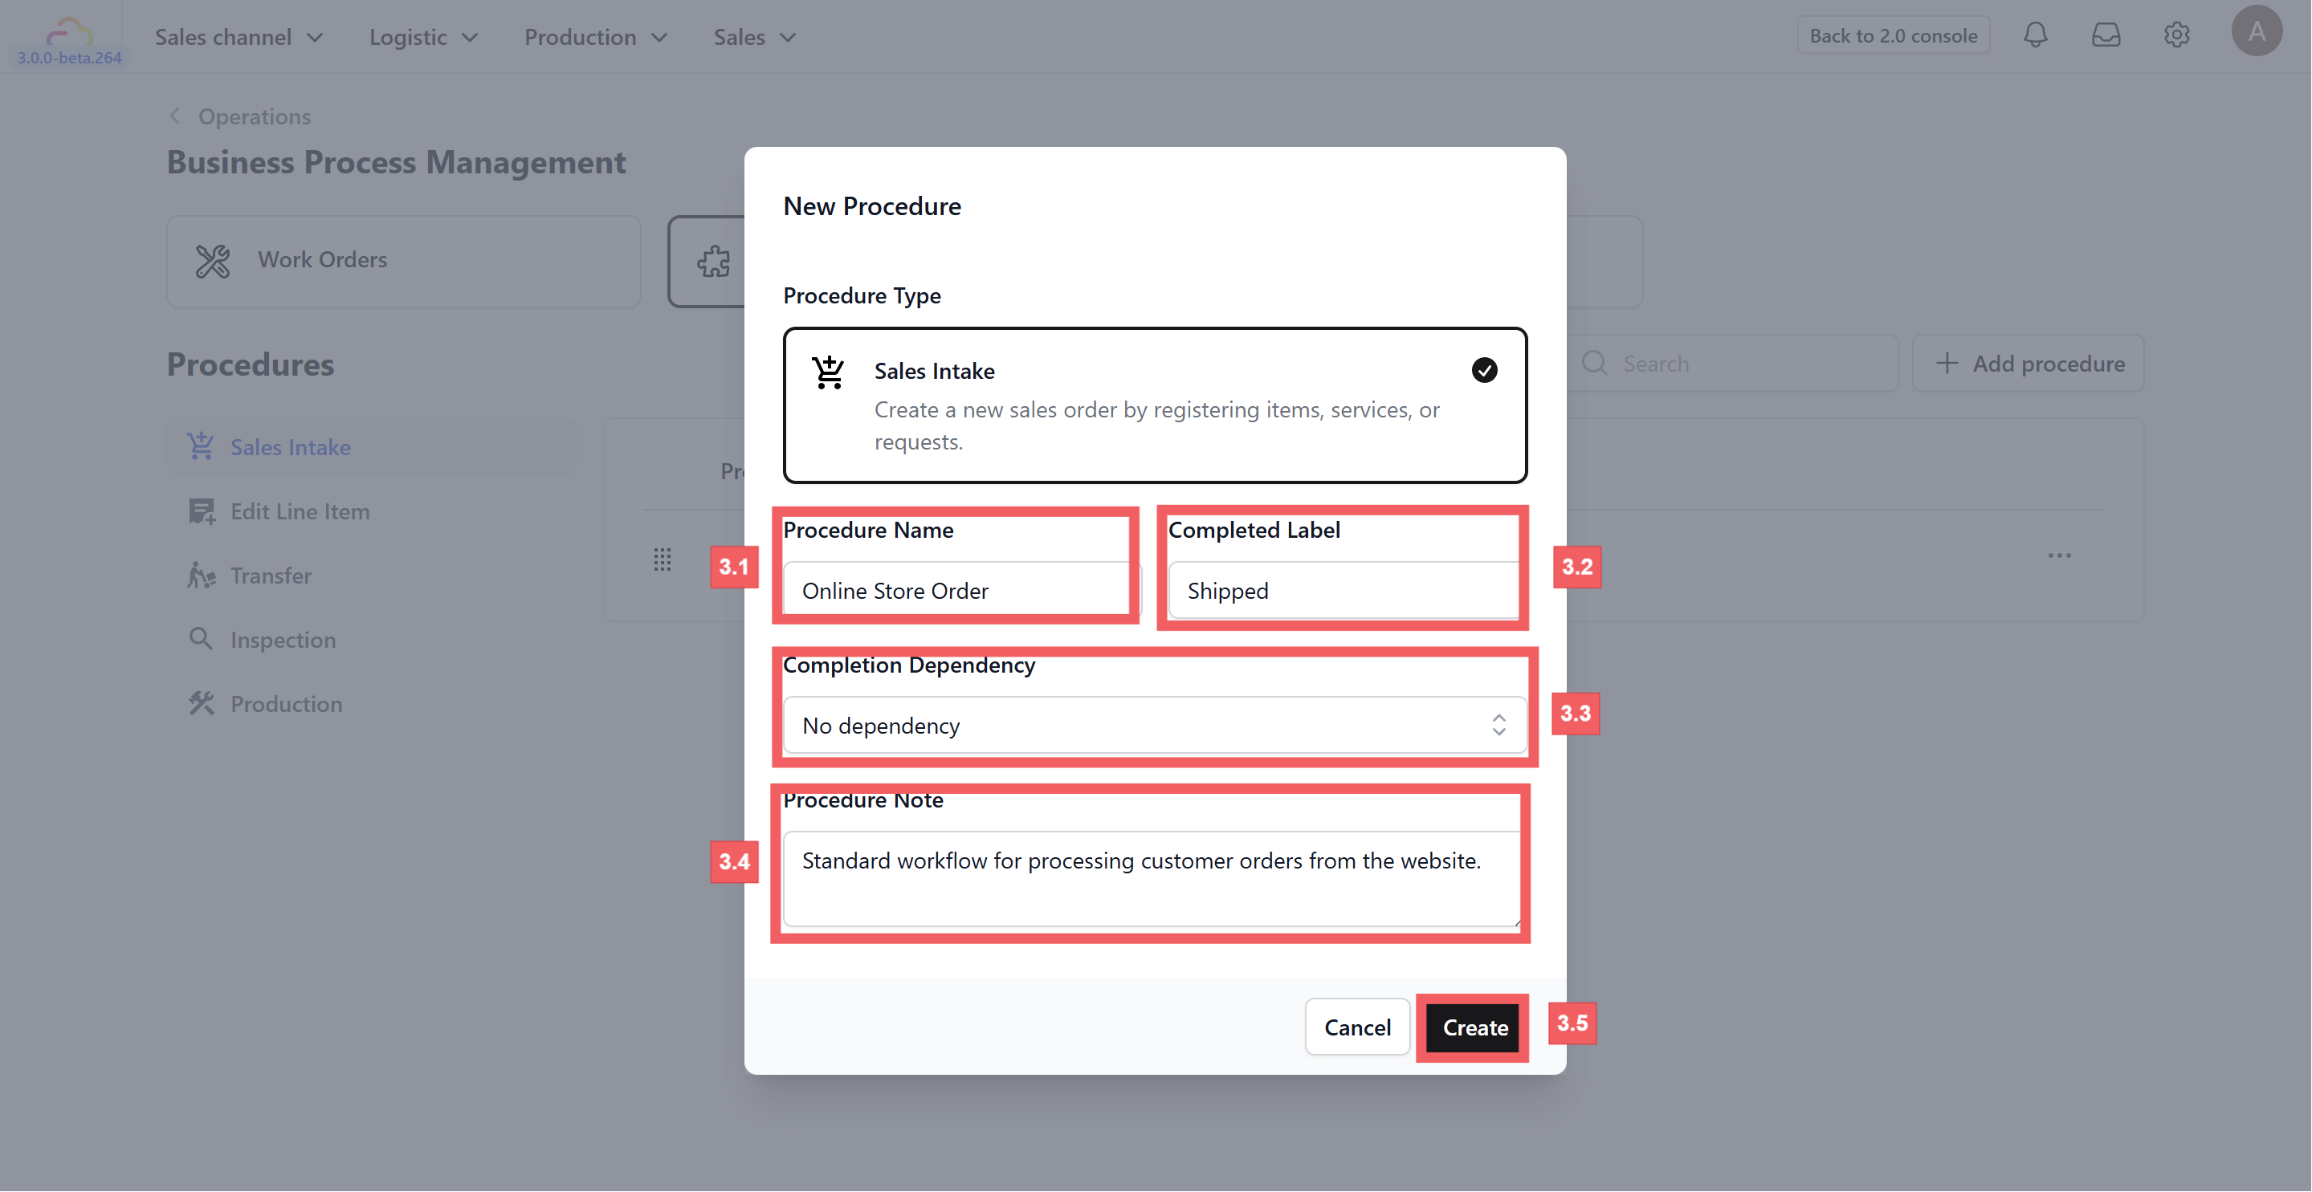Image resolution: width=2312 pixels, height=1192 pixels.
Task: Select Inspection in procedures sidebar
Action: (283, 641)
